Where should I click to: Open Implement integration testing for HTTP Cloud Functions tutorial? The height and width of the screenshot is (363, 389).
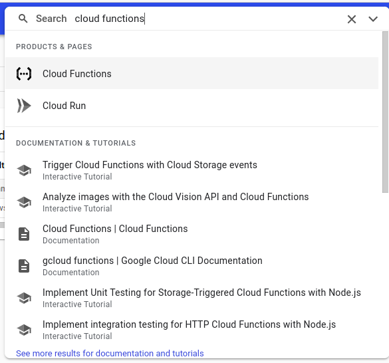[192, 330]
